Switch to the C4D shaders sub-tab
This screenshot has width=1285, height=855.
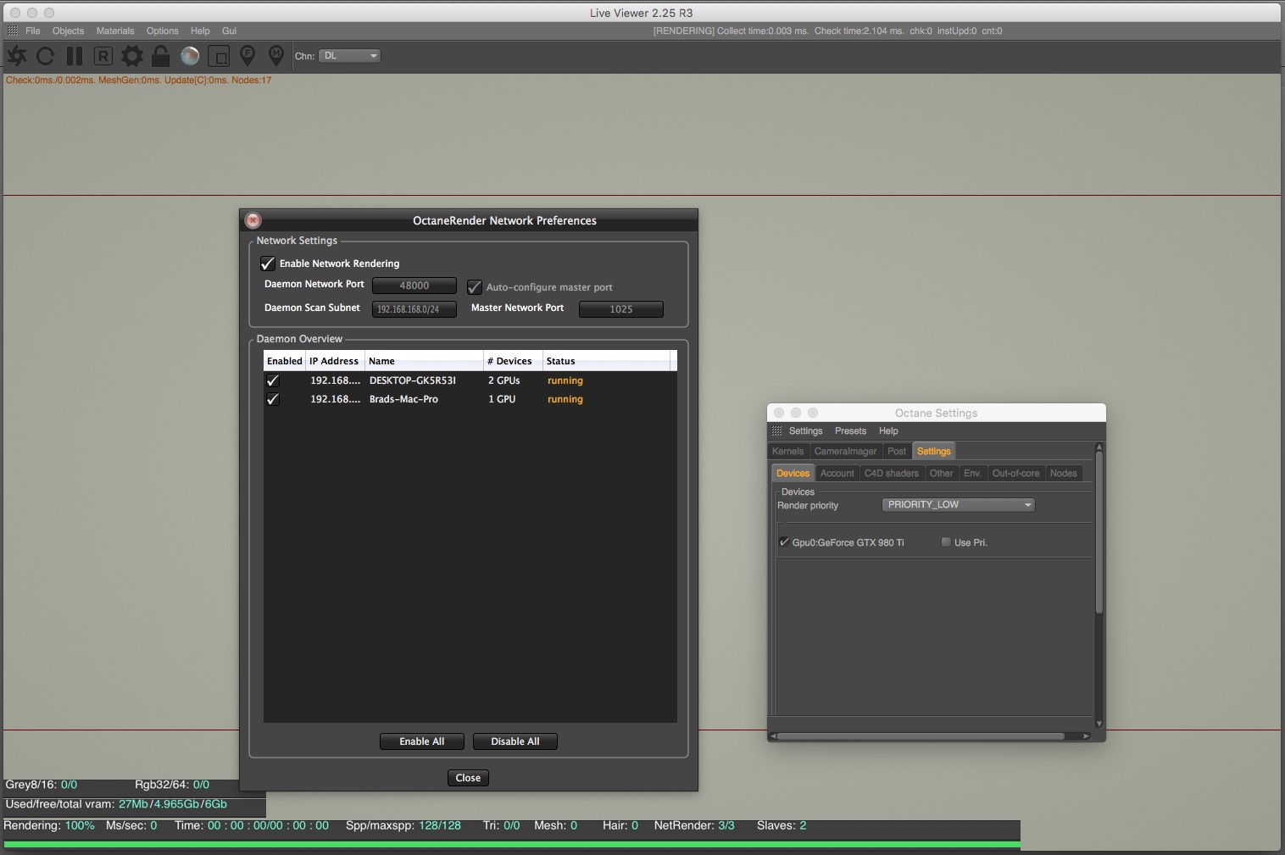[892, 474]
